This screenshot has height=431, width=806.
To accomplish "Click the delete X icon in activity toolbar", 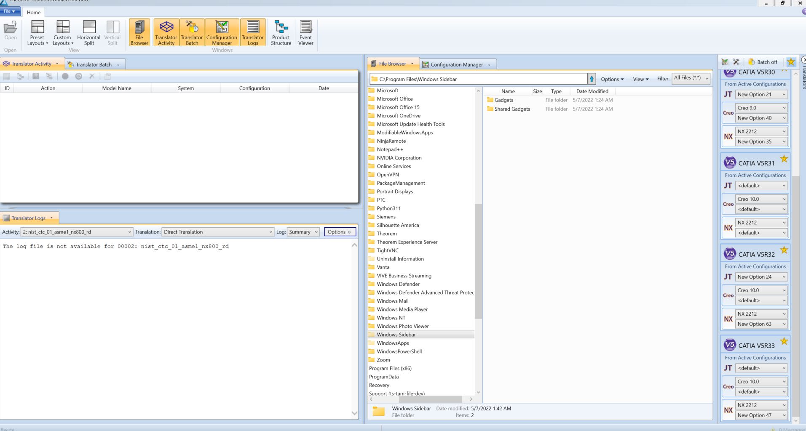I will (x=92, y=76).
